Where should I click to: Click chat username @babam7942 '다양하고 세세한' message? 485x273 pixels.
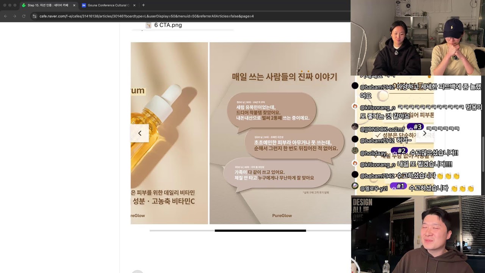point(377,87)
